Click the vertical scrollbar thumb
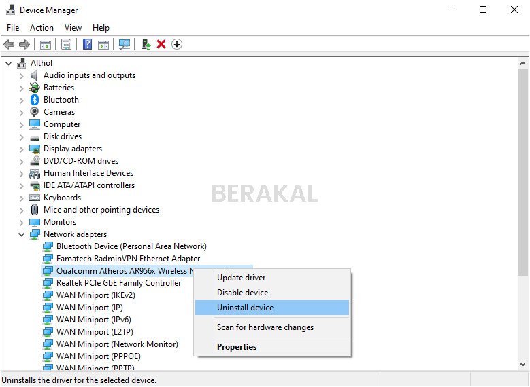Screen dimensions: 530x387 pyautogui.click(x=523, y=172)
